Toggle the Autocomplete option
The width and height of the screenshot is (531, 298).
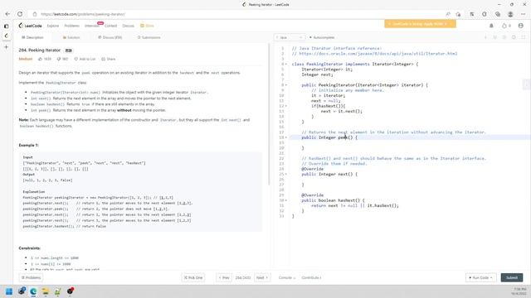pyautogui.click(x=322, y=37)
